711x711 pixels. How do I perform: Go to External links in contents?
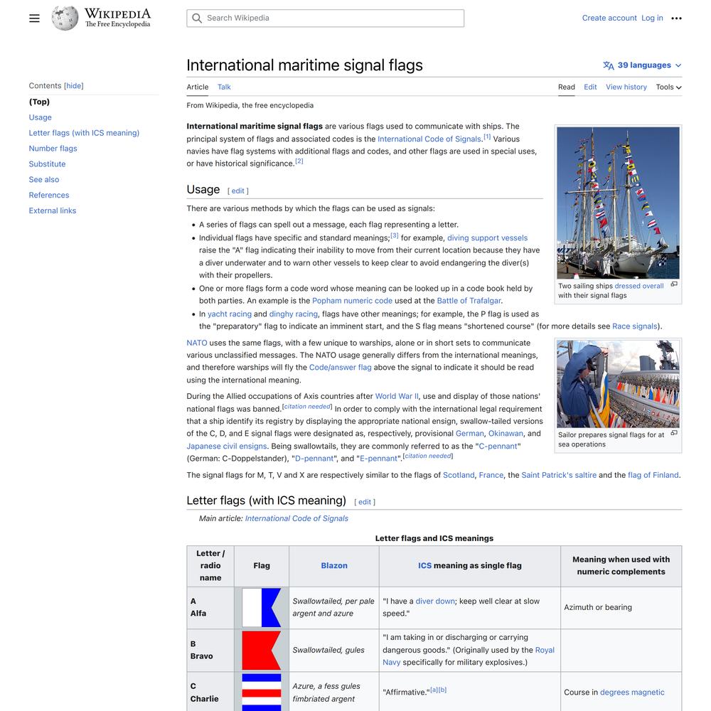pos(52,210)
